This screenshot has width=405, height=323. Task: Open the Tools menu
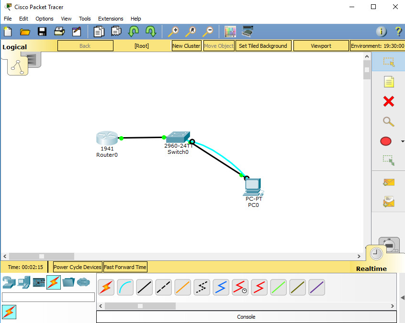tap(85, 19)
